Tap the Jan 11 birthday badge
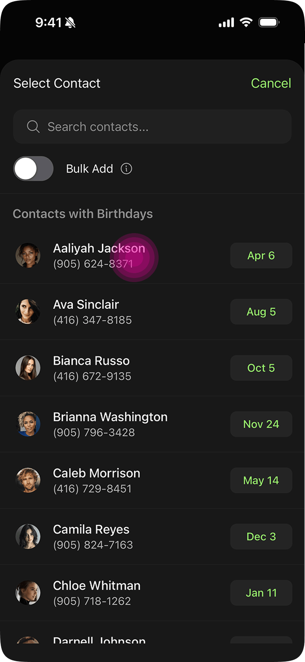The height and width of the screenshot is (662, 305). click(x=261, y=593)
